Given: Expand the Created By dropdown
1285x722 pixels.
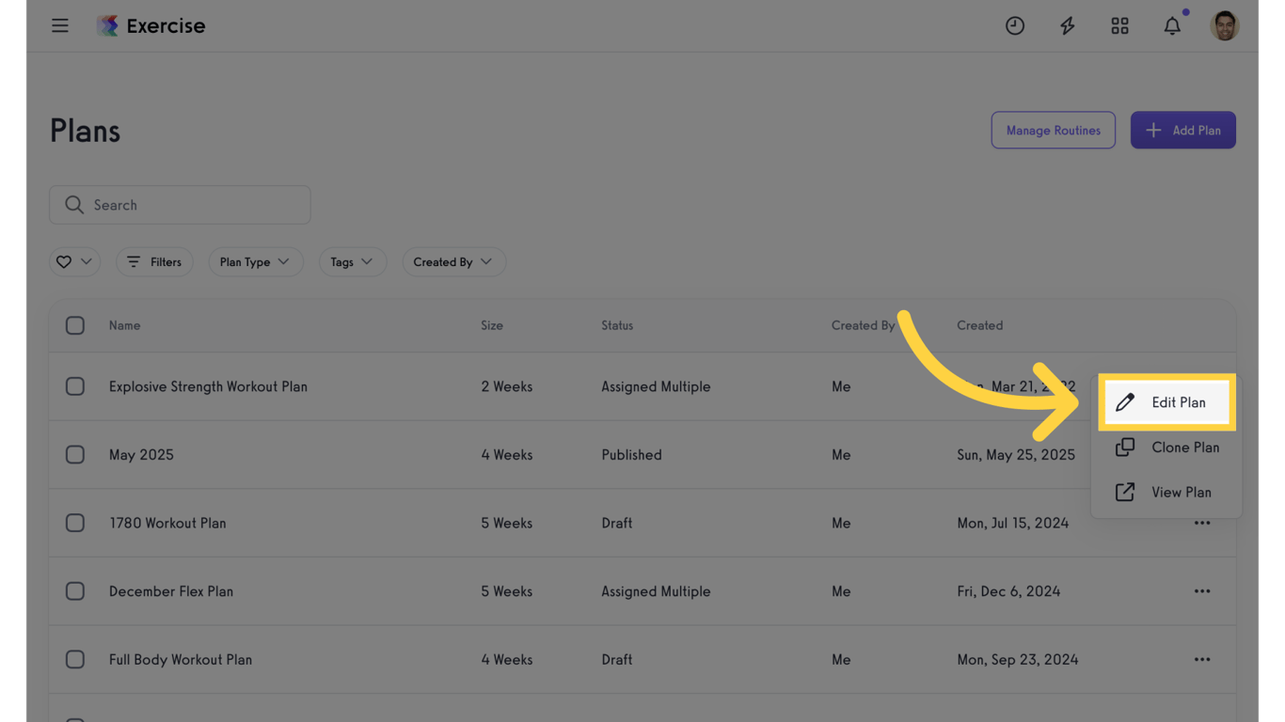Looking at the screenshot, I should pyautogui.click(x=452, y=262).
